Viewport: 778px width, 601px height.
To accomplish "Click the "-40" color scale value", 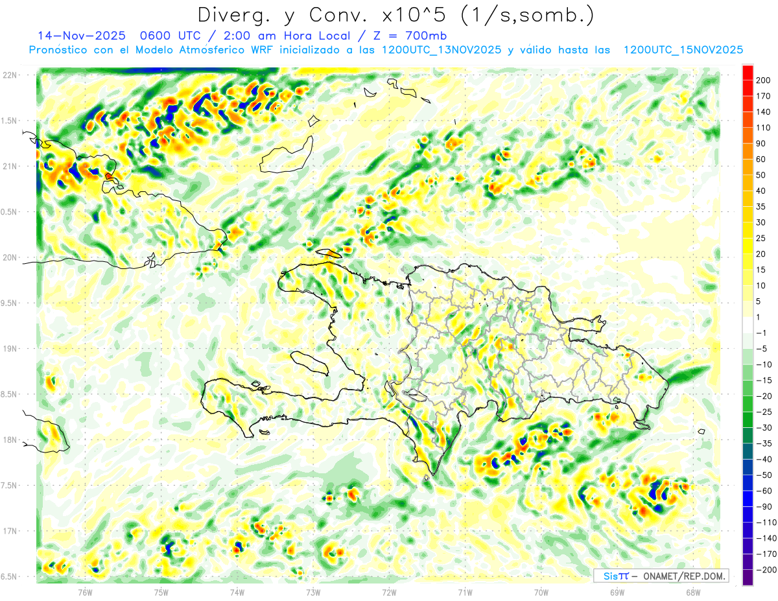I will [x=764, y=460].
